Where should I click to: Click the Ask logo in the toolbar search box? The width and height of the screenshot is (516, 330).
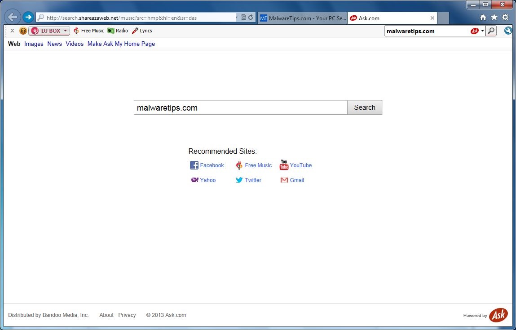tap(475, 31)
